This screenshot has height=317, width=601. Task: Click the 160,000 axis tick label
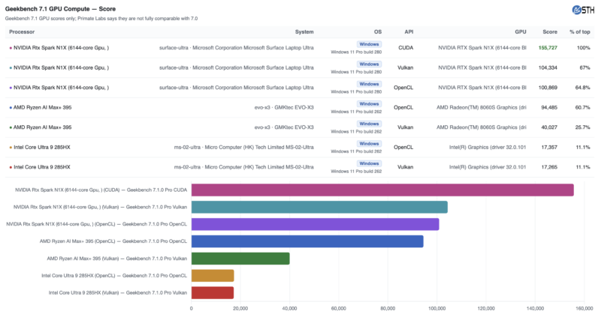click(584, 309)
